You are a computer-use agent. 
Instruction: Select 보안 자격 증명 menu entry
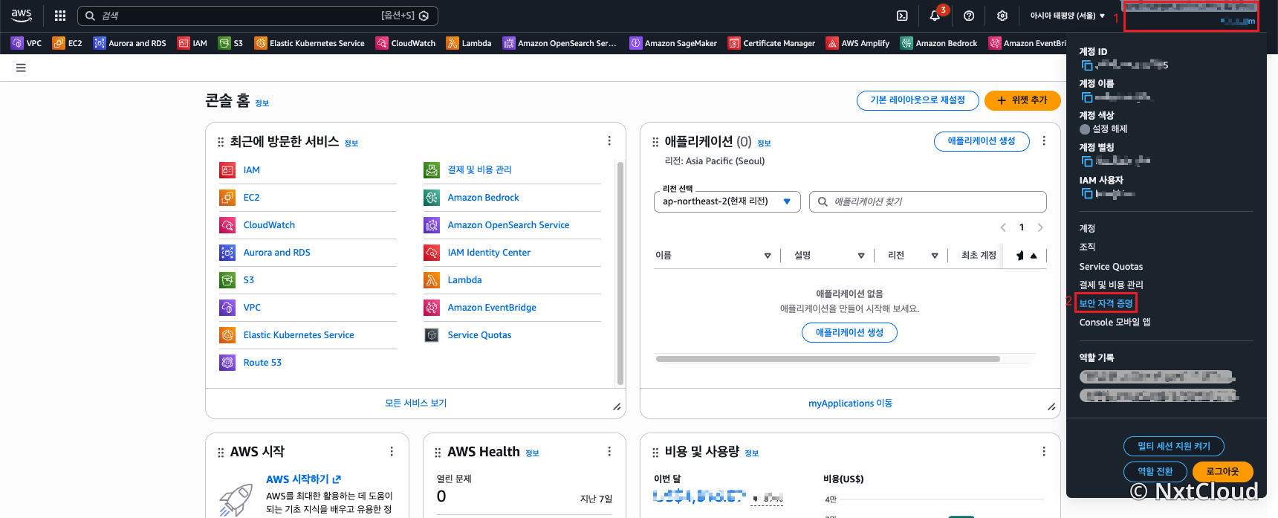click(1106, 303)
